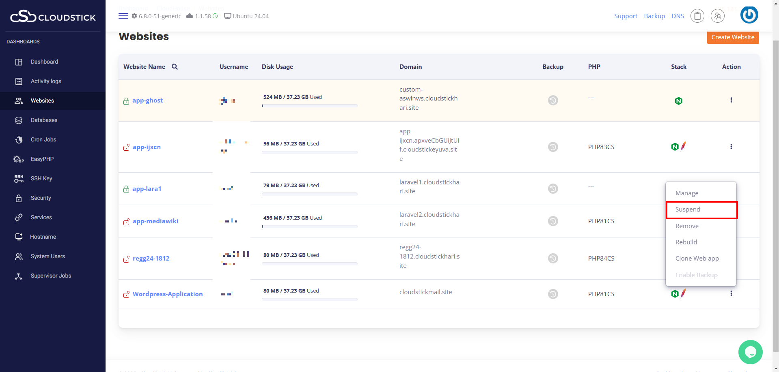
Task: Click backup icon for Wordpress-Application row
Action: pyautogui.click(x=552, y=294)
